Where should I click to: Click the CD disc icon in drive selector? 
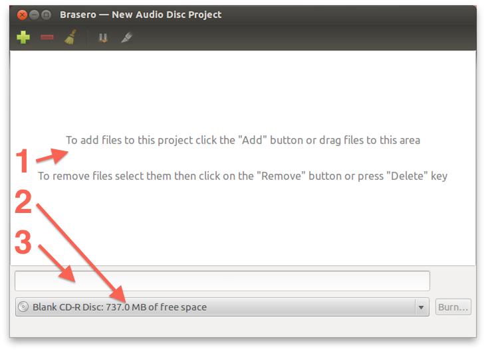[23, 307]
